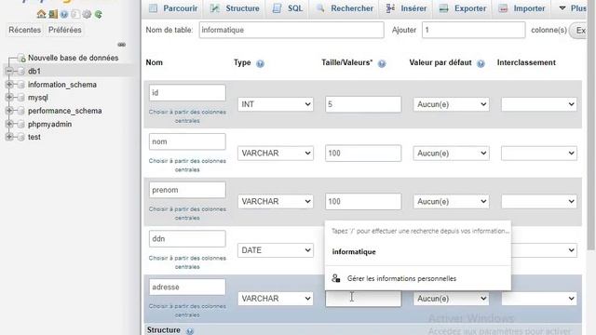
Task: Open the Exporter tab
Action: tap(463, 8)
